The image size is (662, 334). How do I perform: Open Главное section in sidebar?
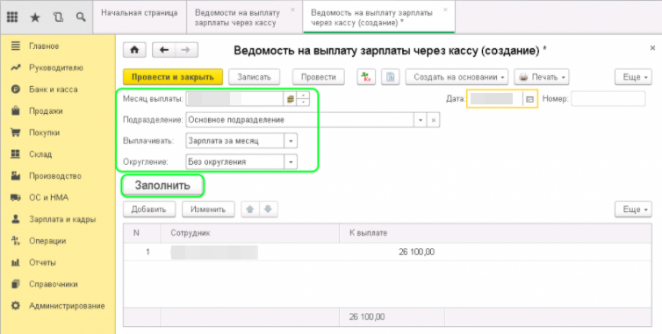[x=44, y=46]
